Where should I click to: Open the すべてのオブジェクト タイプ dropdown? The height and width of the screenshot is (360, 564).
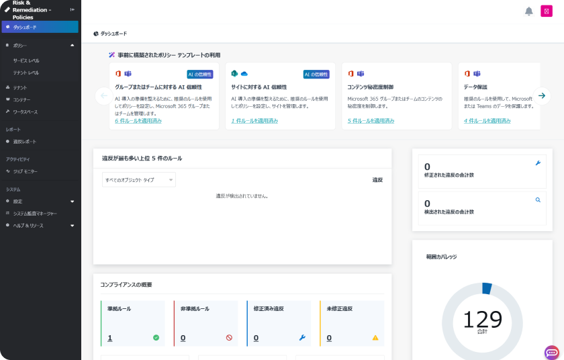point(139,180)
